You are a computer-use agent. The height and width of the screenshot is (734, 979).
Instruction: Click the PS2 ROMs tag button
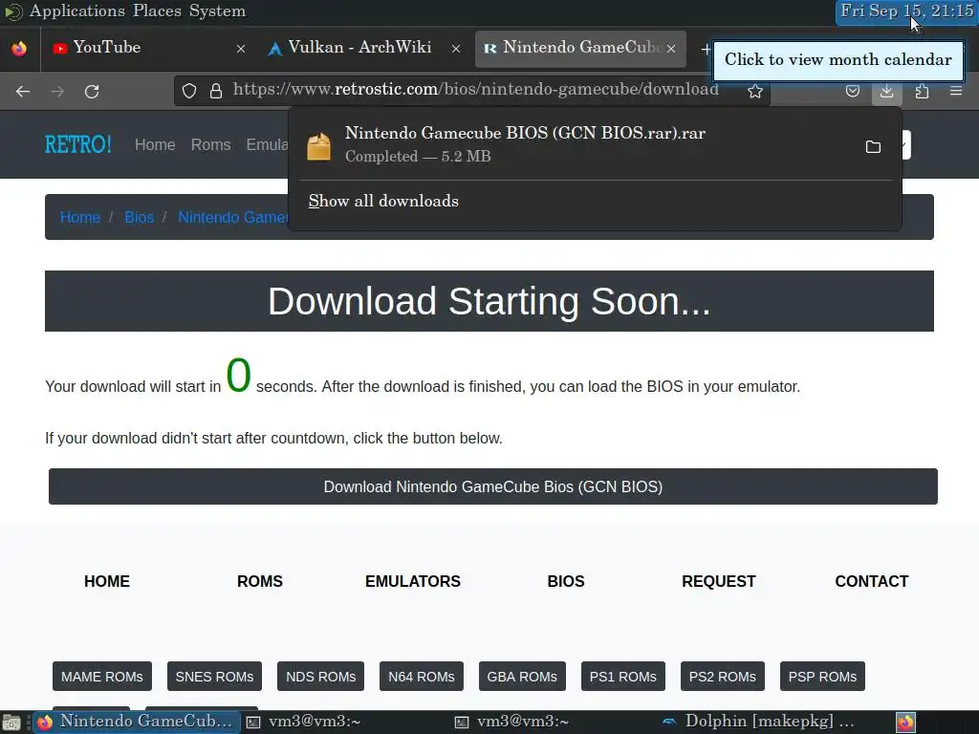click(x=723, y=677)
